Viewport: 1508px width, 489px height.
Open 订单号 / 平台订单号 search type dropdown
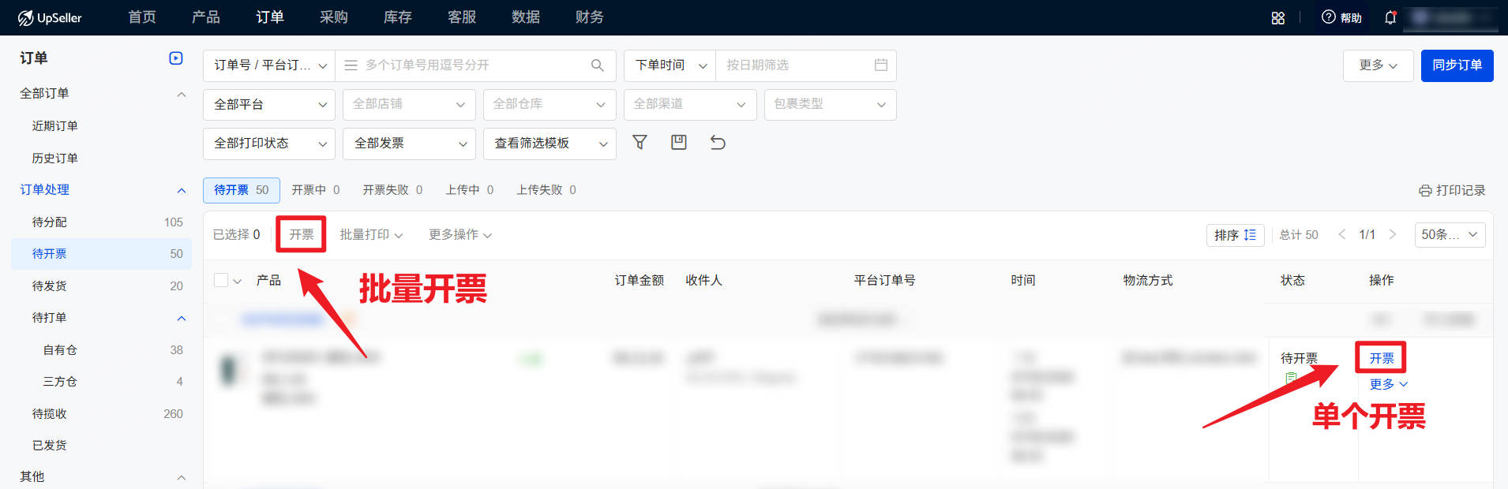269,65
